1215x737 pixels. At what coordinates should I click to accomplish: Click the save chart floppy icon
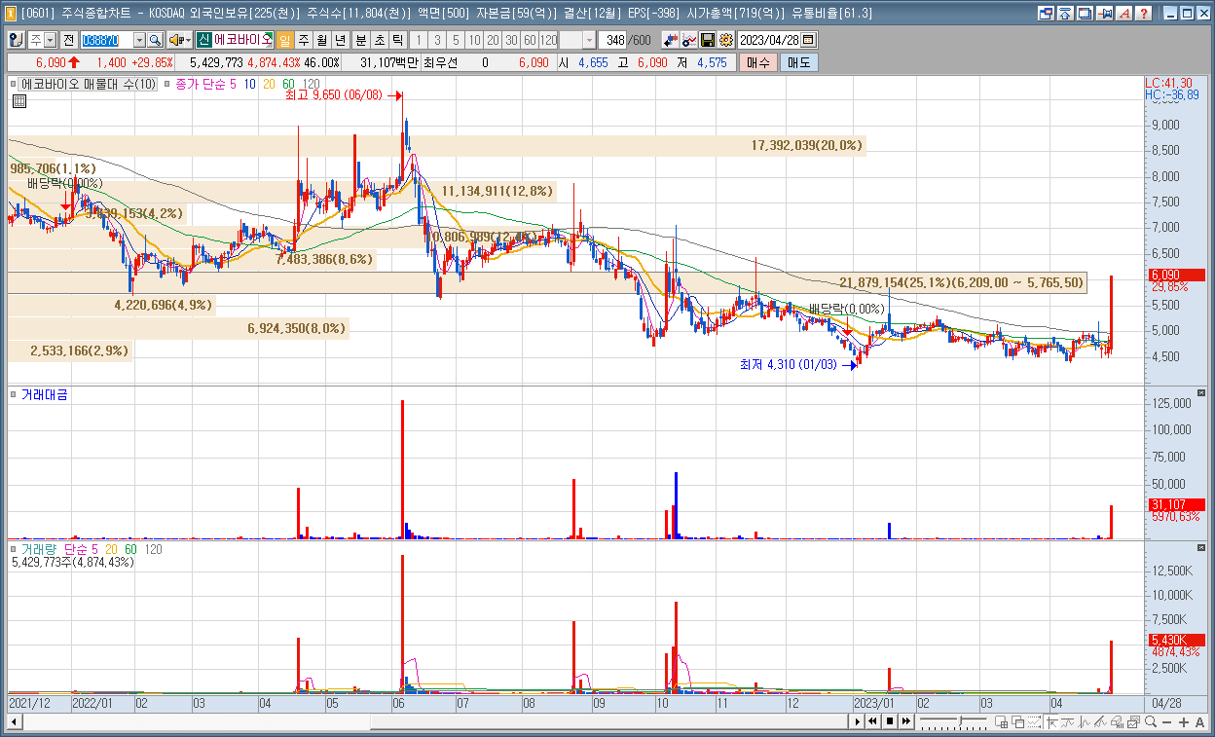pyautogui.click(x=708, y=40)
